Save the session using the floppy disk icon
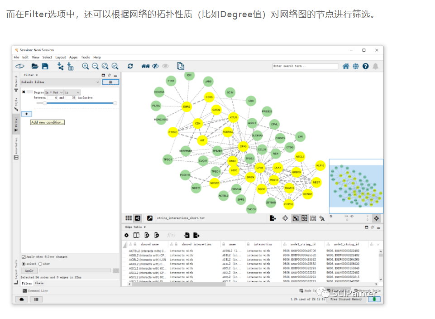Viewport: 435px width, 319px height. click(x=45, y=66)
